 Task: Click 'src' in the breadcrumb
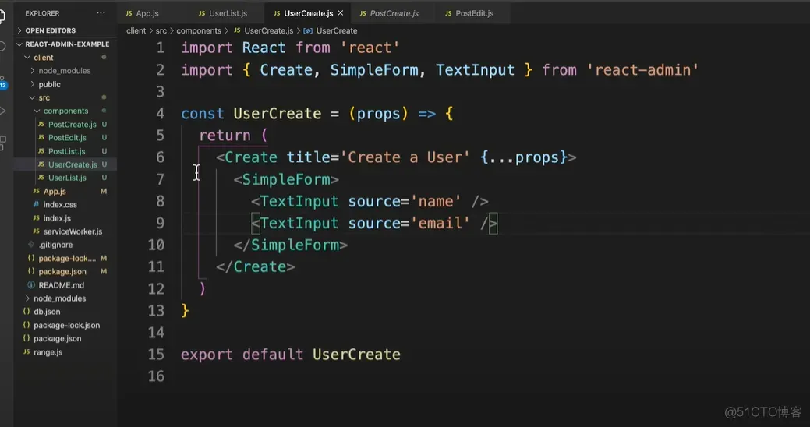[161, 30]
